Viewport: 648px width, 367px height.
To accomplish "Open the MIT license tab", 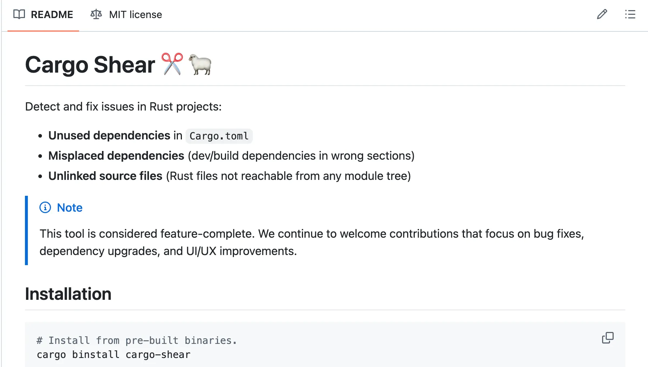I will pyautogui.click(x=135, y=14).
